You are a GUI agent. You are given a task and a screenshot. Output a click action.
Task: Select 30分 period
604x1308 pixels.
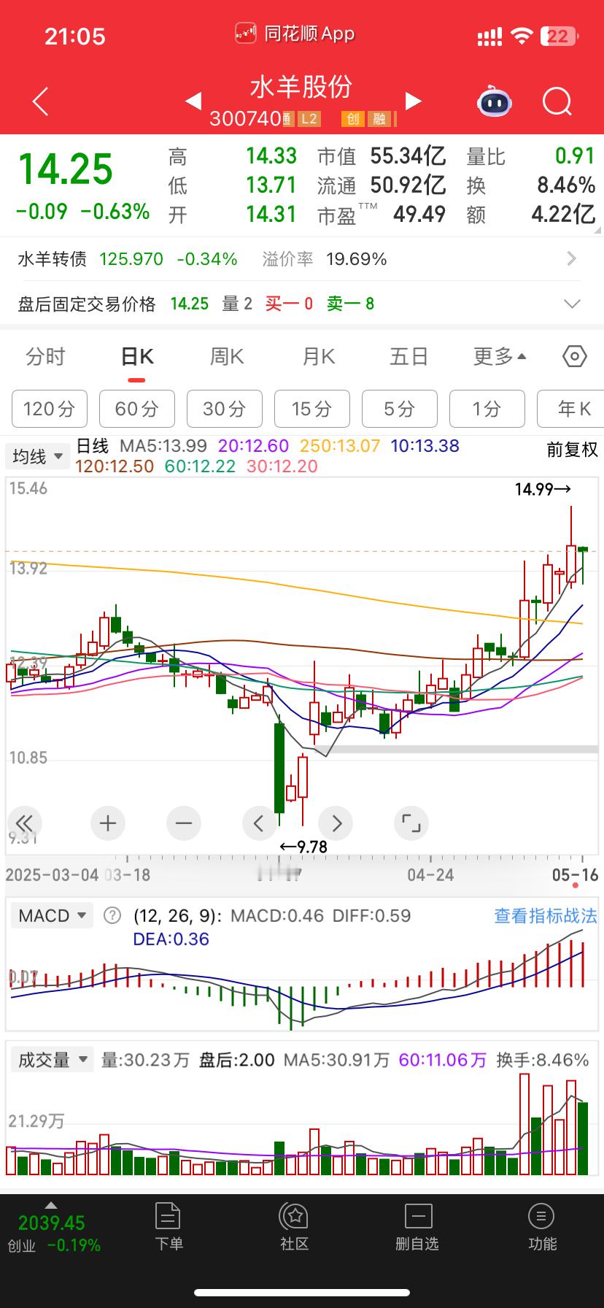(x=224, y=409)
